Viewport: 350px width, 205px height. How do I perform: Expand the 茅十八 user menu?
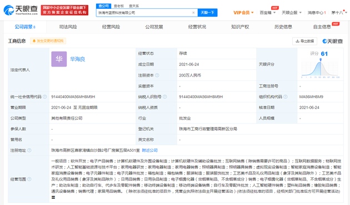tap(339, 13)
